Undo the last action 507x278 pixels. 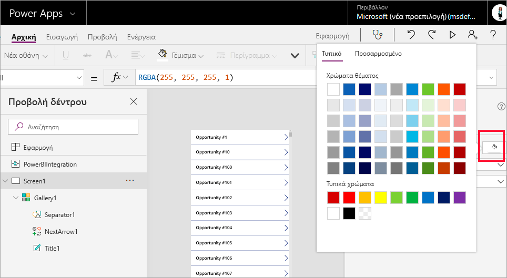411,35
